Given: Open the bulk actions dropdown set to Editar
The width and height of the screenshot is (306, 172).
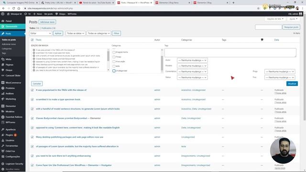Looking at the screenshot, I should (x=41, y=33).
